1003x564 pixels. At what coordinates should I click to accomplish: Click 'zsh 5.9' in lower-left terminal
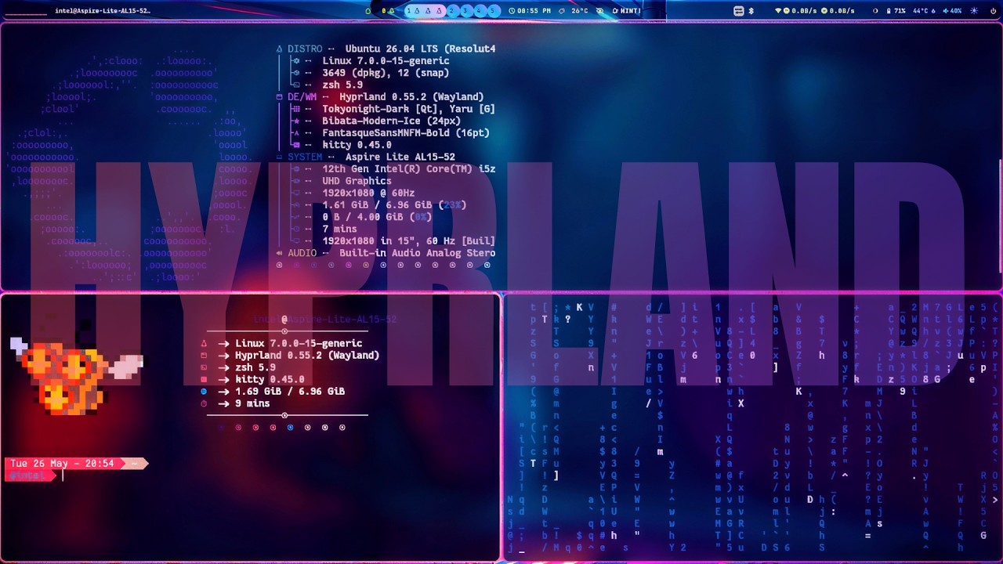pyautogui.click(x=255, y=367)
